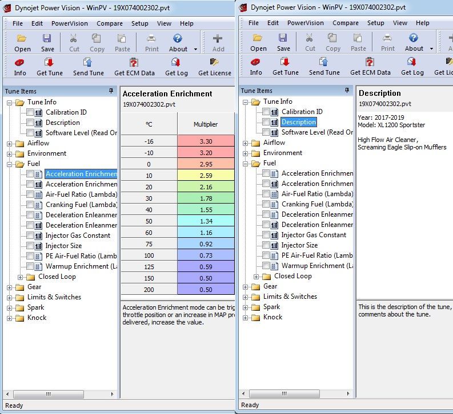Click the Open icon in the left window

pyautogui.click(x=22, y=43)
